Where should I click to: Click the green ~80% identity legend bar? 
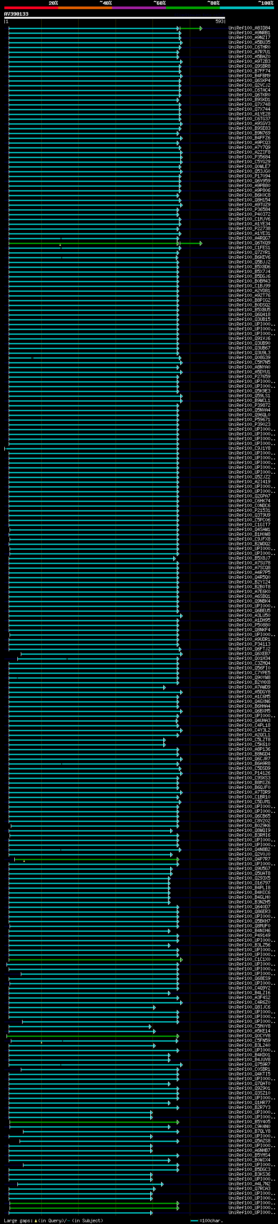click(193, 8)
